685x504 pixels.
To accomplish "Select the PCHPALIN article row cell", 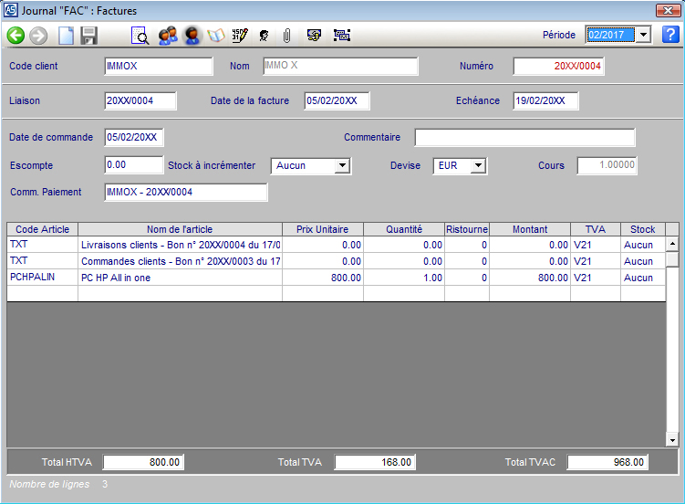I will [x=42, y=278].
